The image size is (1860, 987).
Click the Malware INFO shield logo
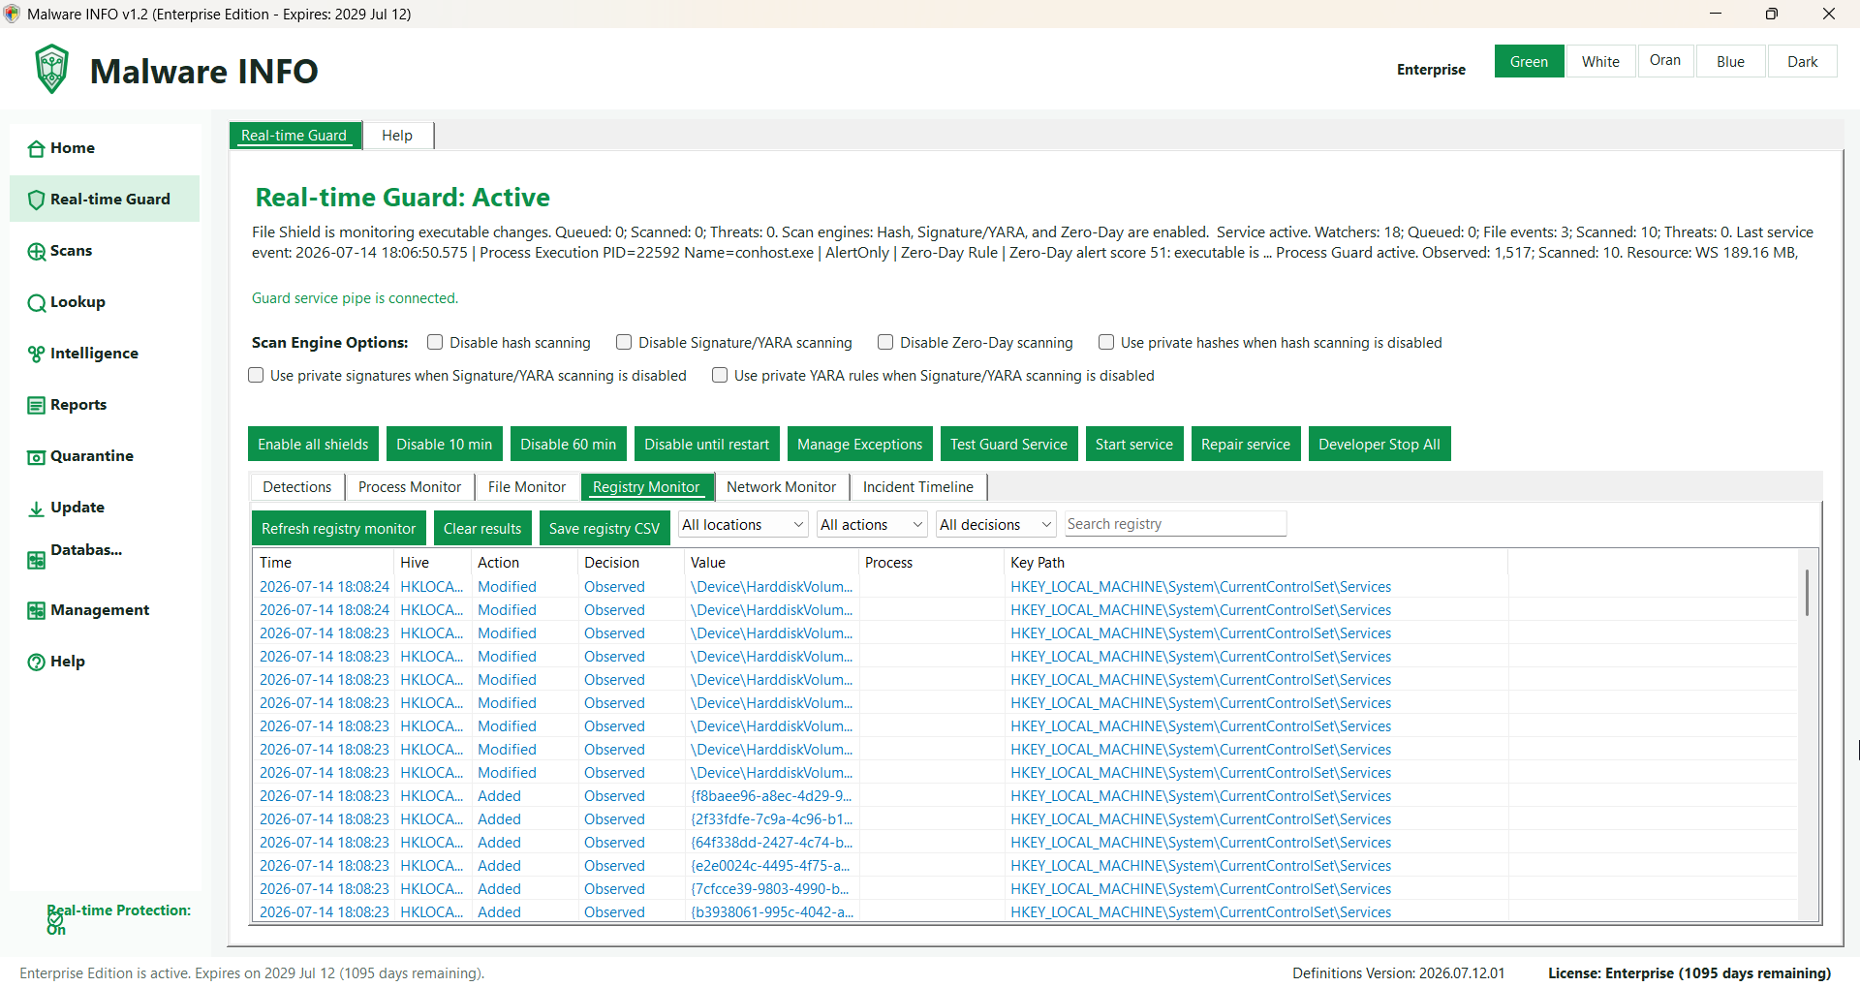click(x=52, y=69)
